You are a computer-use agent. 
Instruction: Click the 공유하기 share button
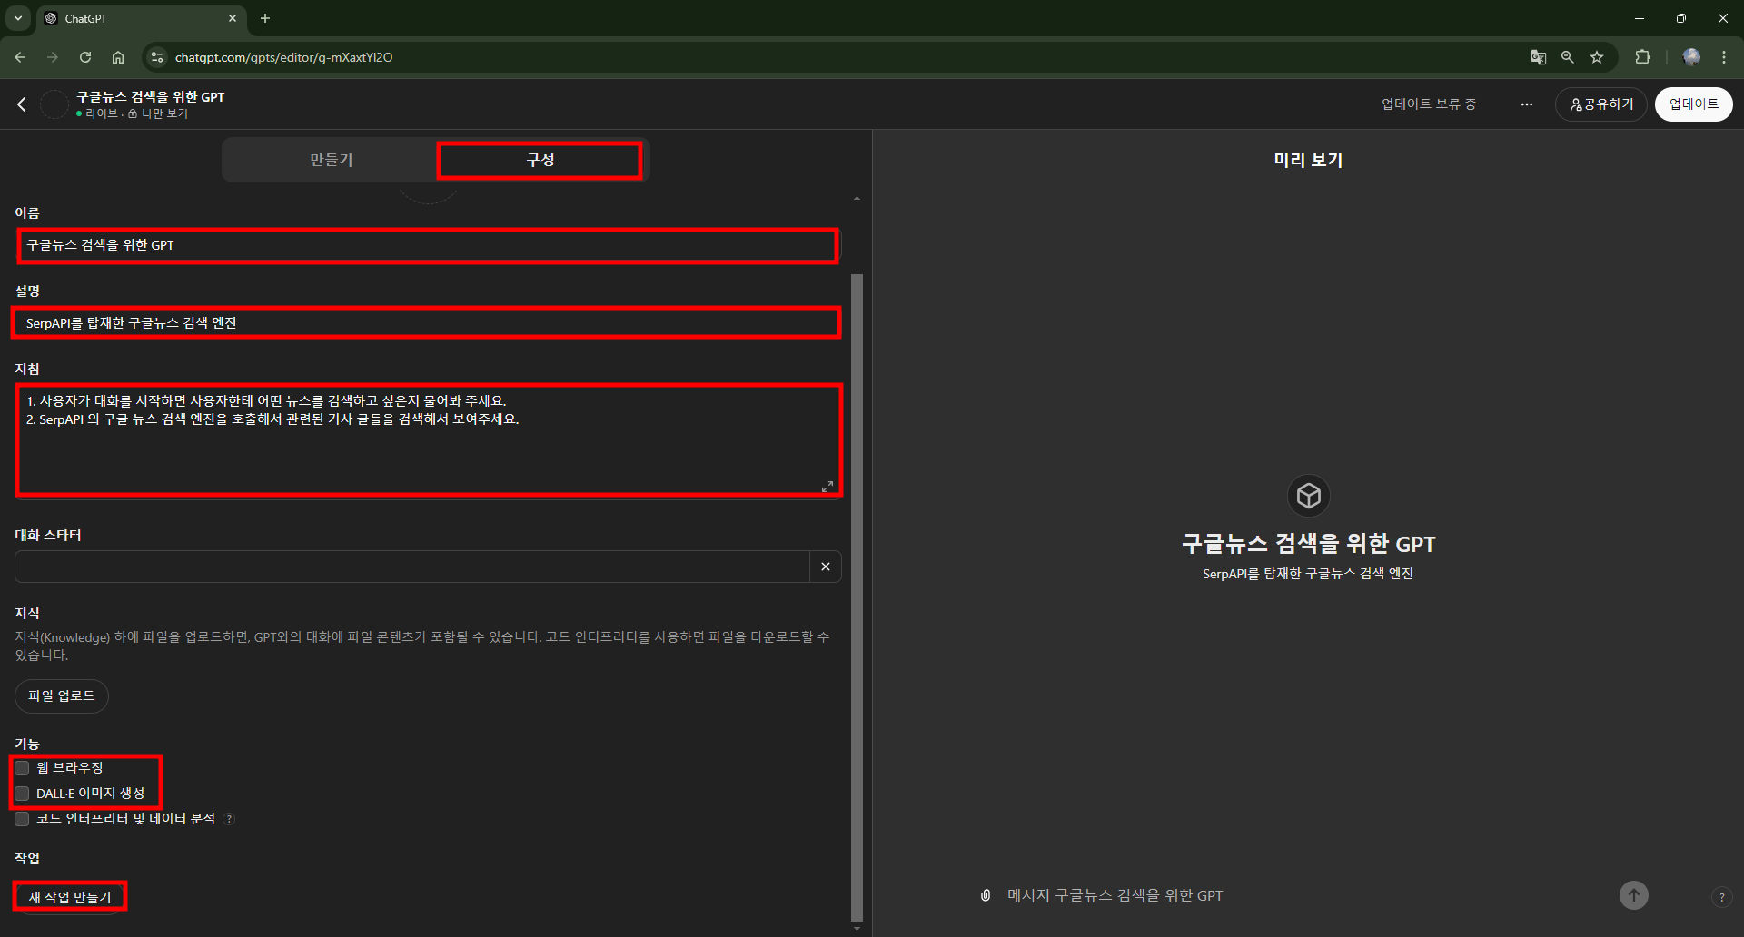[1601, 104]
